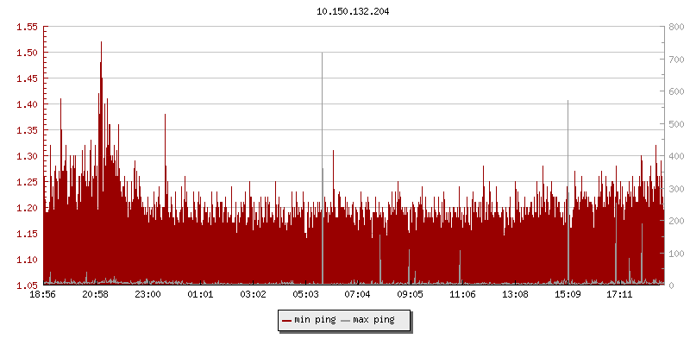The width and height of the screenshot is (690, 345).
Task: Select the max ping legend label
Action: coord(373,320)
